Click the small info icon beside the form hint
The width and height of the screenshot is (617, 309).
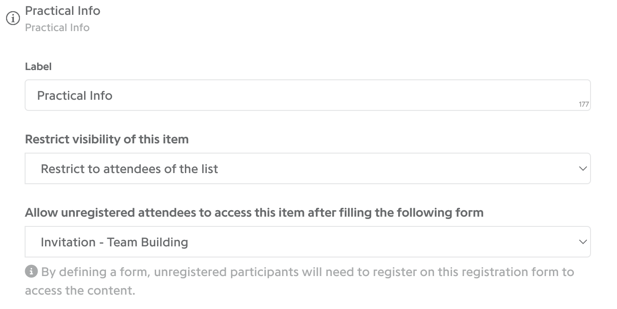31,271
